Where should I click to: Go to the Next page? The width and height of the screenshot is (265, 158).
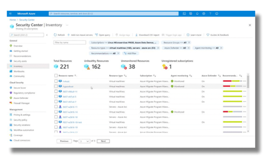(103, 141)
